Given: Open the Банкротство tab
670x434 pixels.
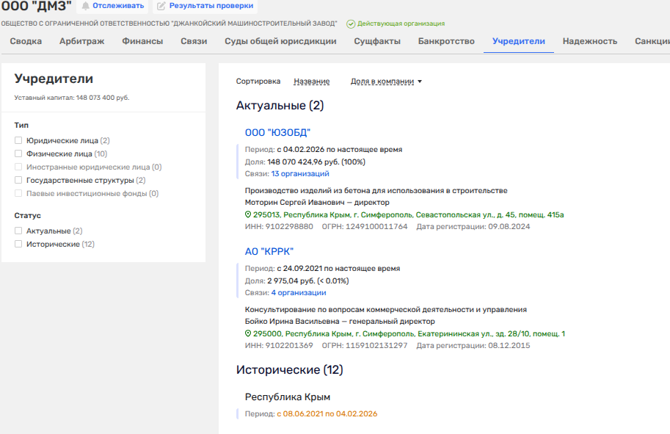Looking at the screenshot, I should (x=446, y=41).
